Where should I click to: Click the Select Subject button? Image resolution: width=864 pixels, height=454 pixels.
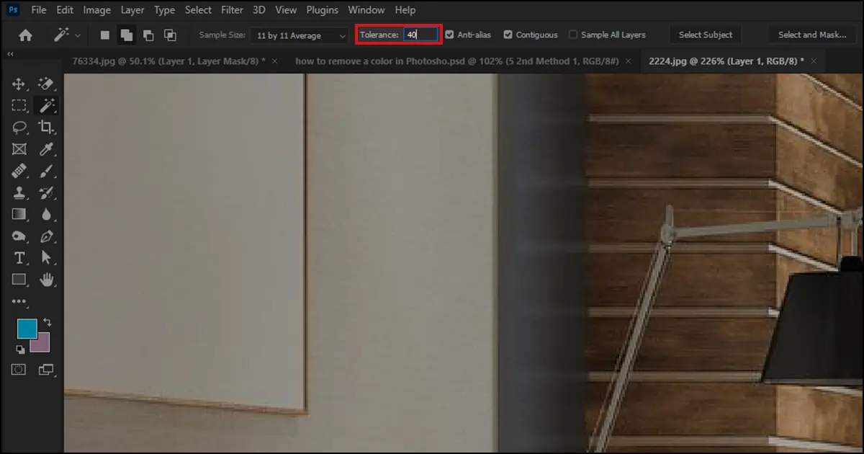point(705,35)
